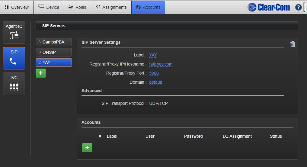Delete SIP server with trash icon
Viewport: 307px width, 167px height.
[293, 44]
